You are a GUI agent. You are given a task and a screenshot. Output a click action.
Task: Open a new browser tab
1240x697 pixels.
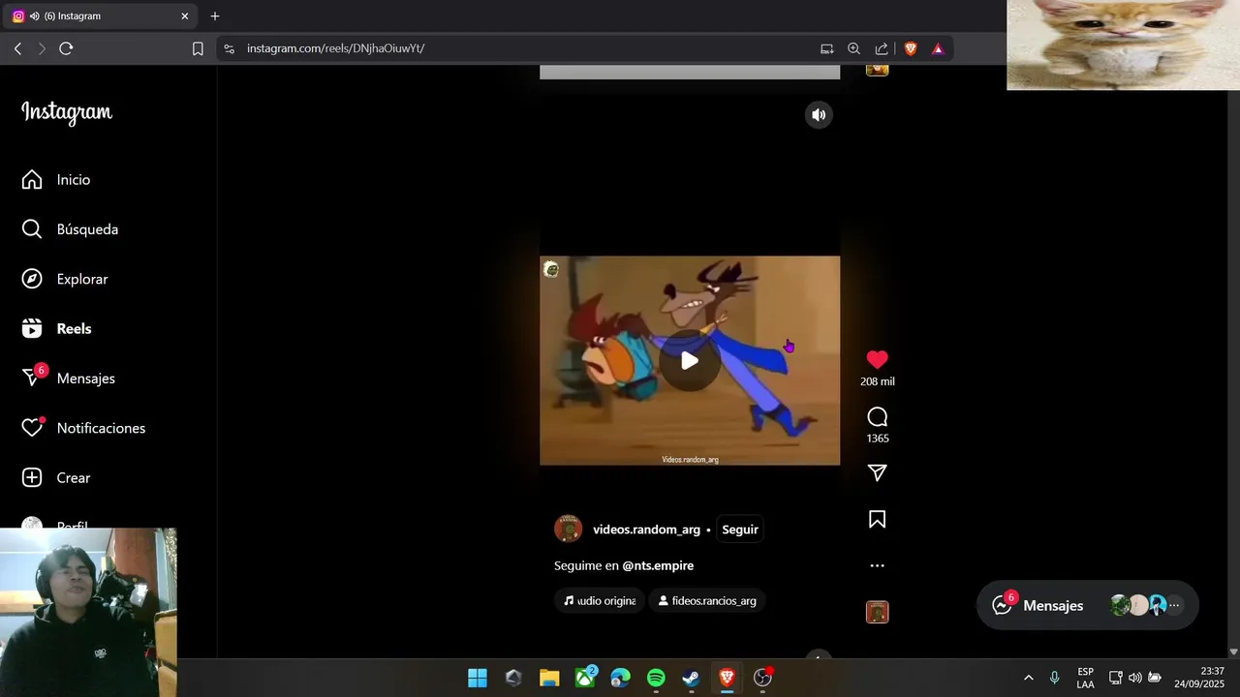click(215, 16)
